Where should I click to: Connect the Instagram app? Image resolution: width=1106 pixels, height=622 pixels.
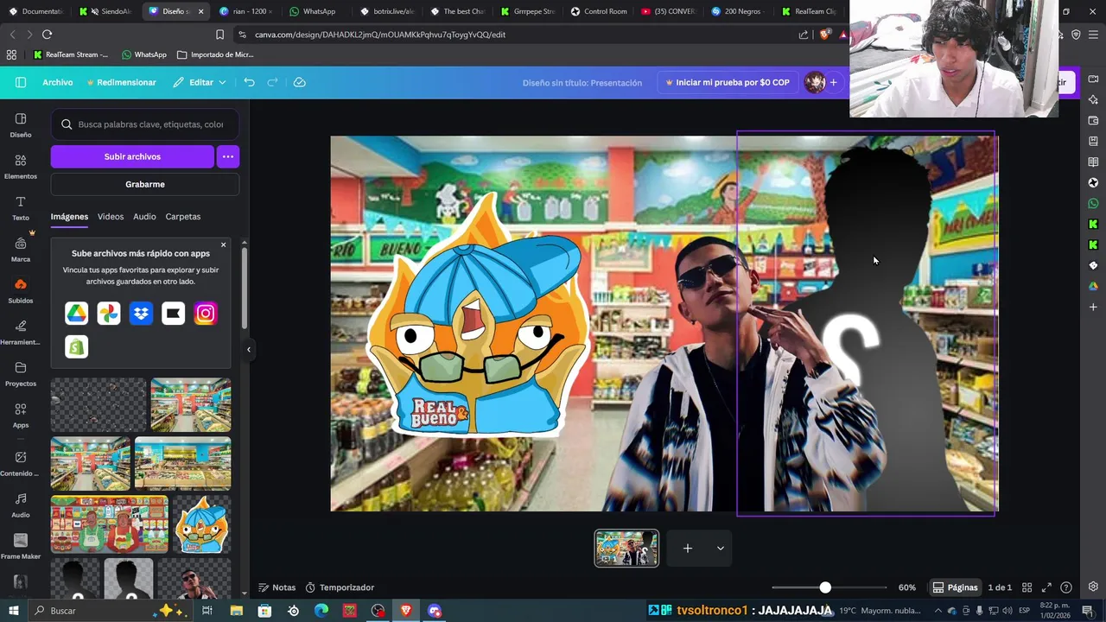[206, 314]
